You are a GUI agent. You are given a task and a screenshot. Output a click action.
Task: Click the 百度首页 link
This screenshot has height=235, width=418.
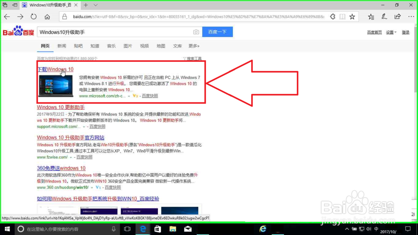(x=374, y=32)
